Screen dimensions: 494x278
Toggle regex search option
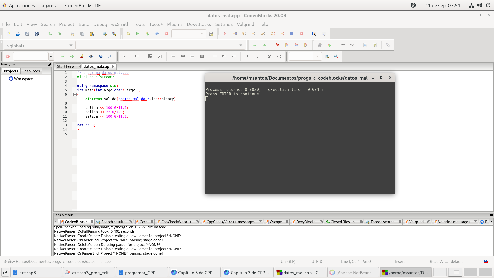click(x=110, y=56)
